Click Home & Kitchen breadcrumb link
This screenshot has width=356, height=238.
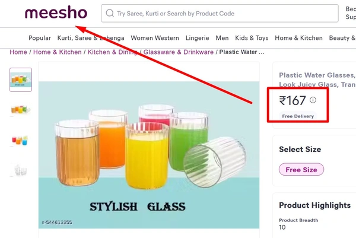pyautogui.click(x=58, y=52)
